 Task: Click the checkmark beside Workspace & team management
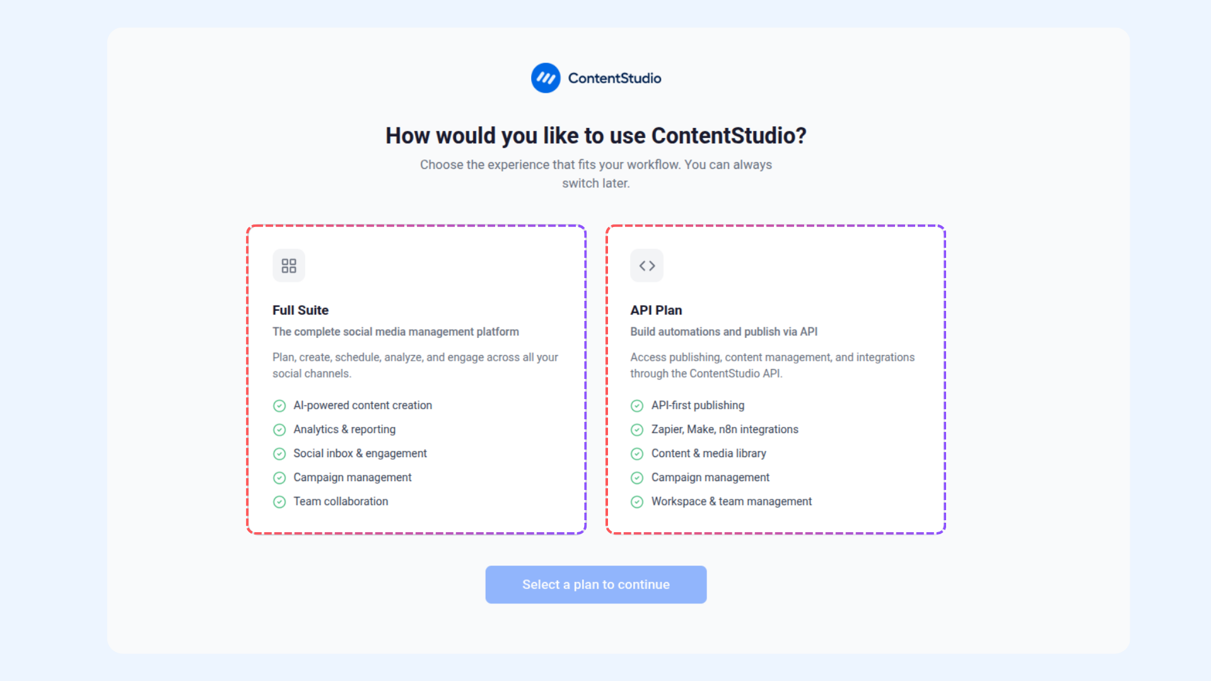637,502
